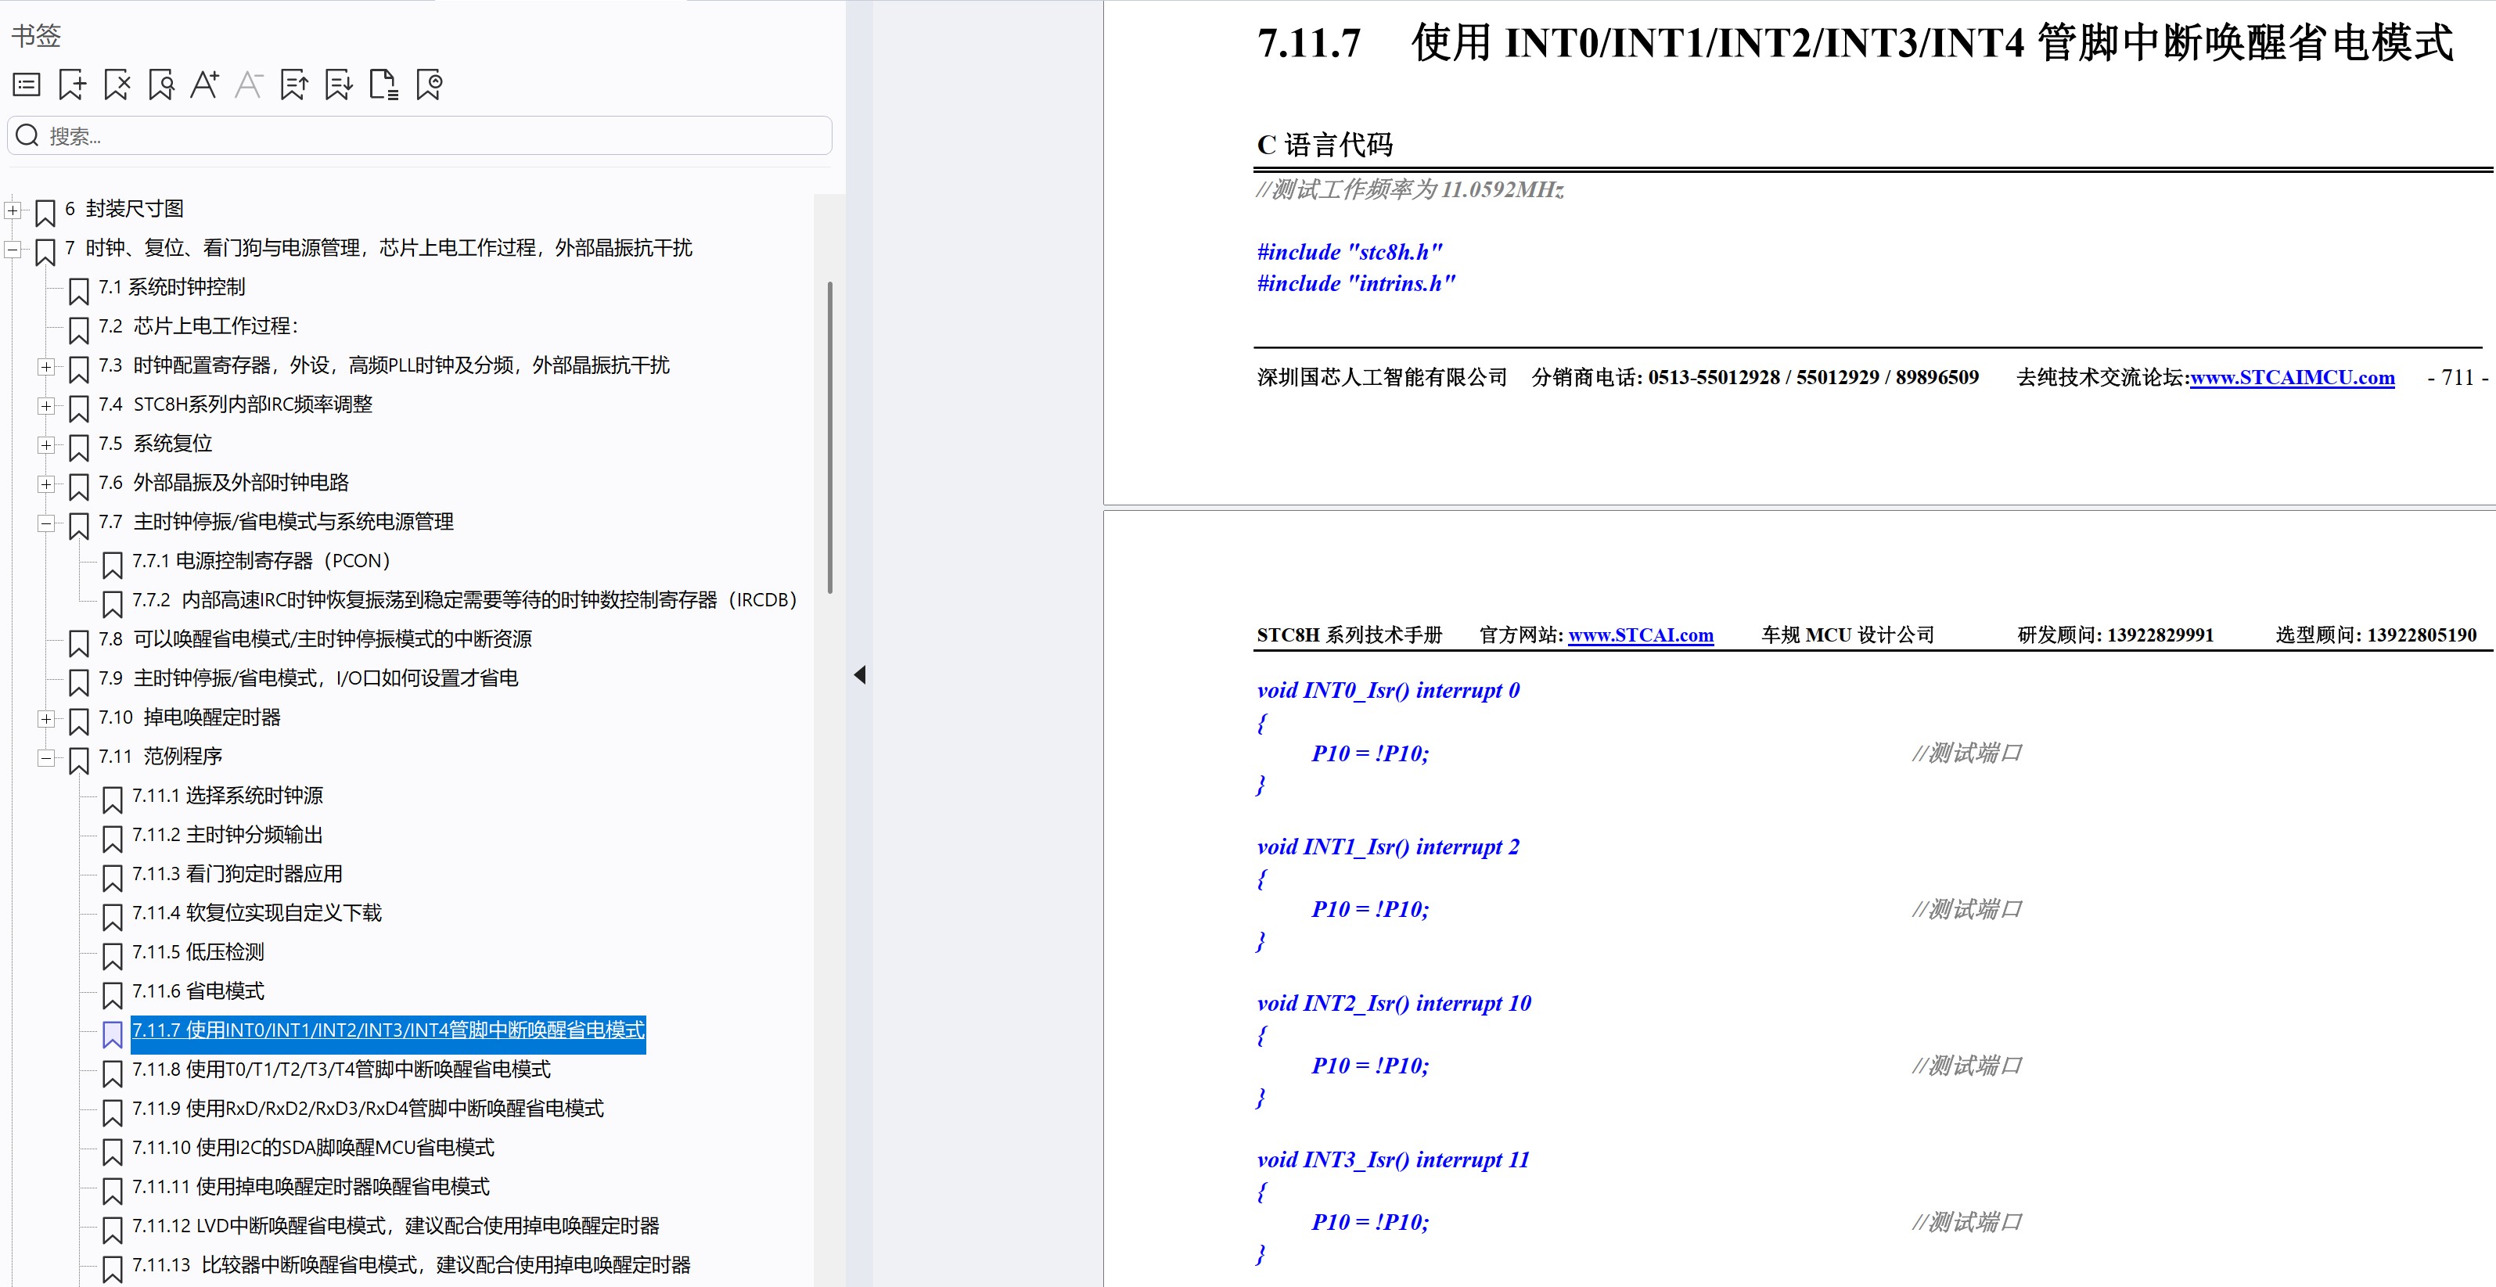
Task: Click void INT0_Isr() interrupt 0 line
Action: coord(1387,690)
